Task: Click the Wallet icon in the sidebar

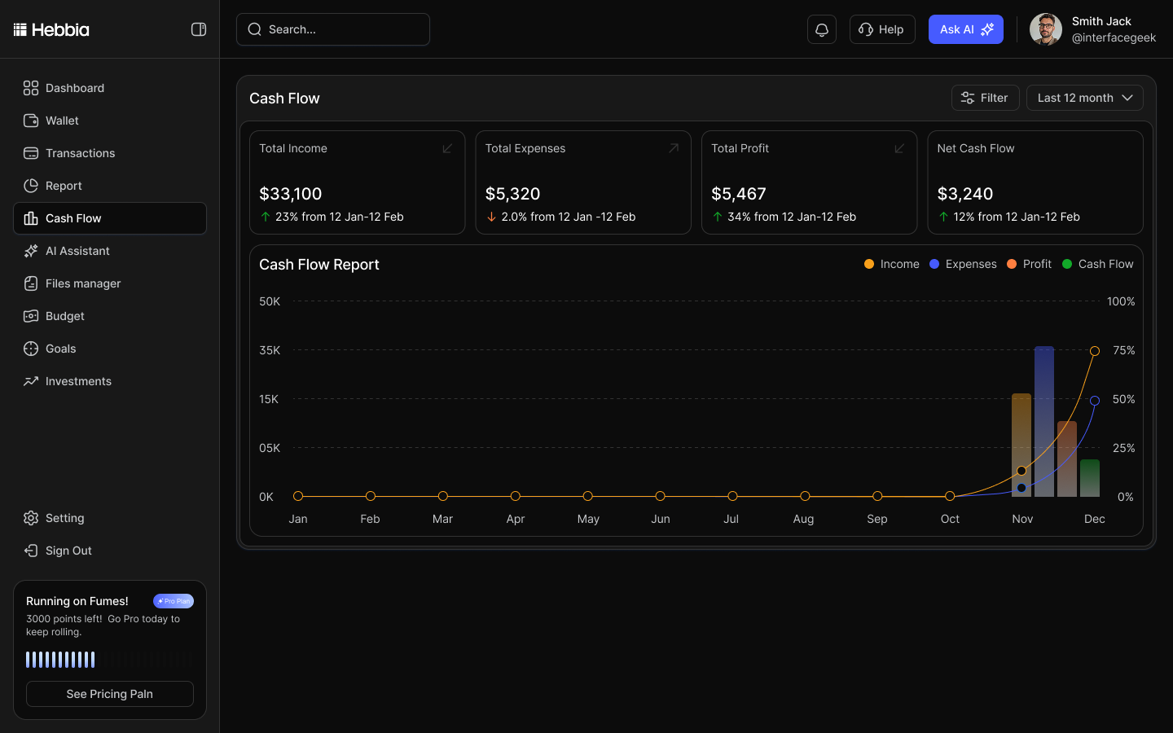Action: (x=31, y=121)
